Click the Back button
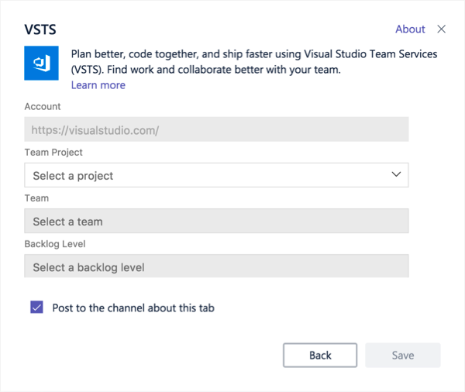 point(320,356)
